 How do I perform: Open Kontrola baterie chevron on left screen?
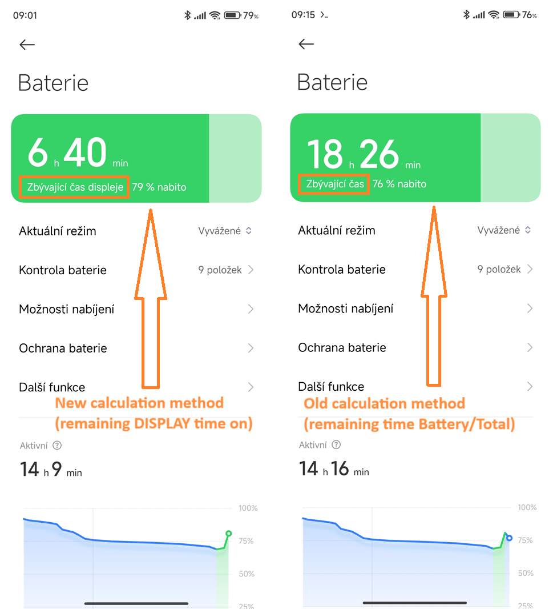click(x=251, y=270)
